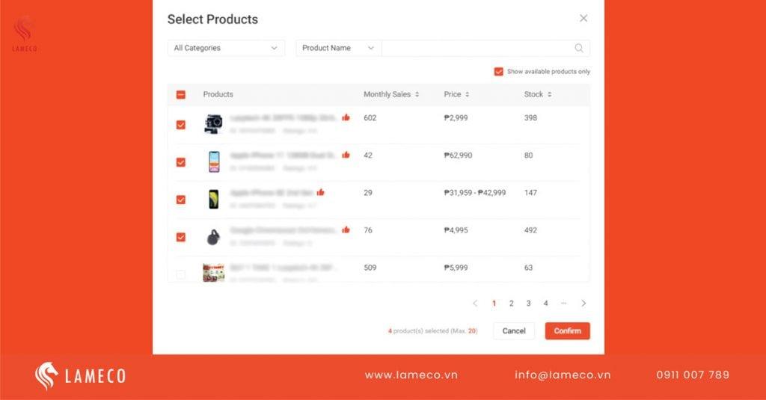Image resolution: width=766 pixels, height=400 pixels.
Task: Click the Lameco horse logo in footer
Action: tap(46, 375)
